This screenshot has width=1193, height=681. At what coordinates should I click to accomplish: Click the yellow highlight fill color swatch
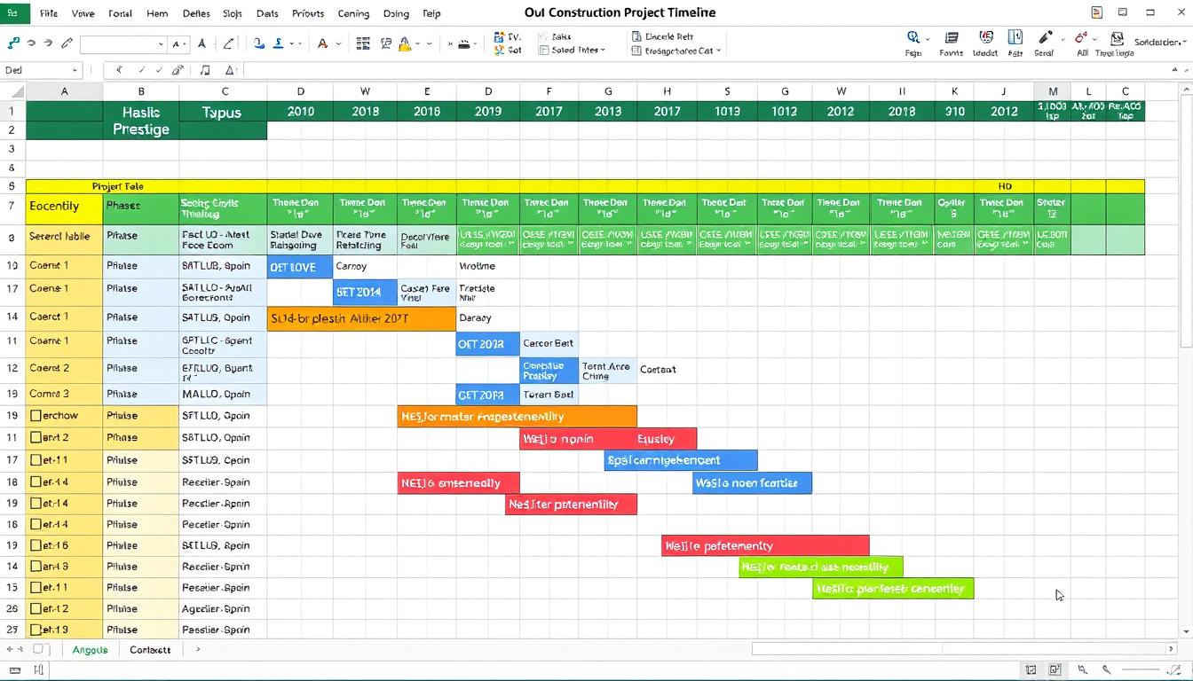[x=406, y=44]
